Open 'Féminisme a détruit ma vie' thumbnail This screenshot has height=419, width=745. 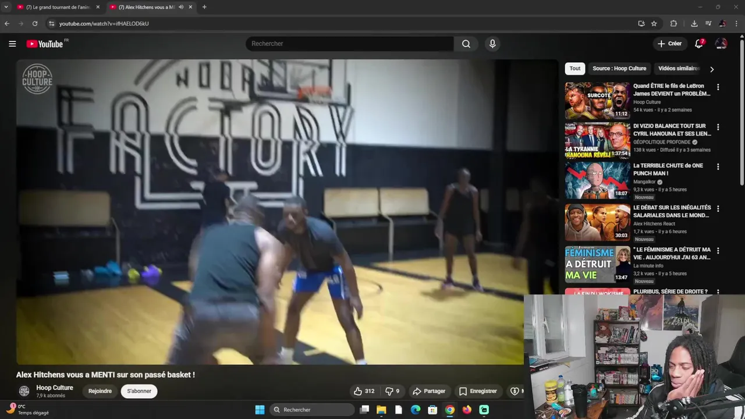[597, 264]
